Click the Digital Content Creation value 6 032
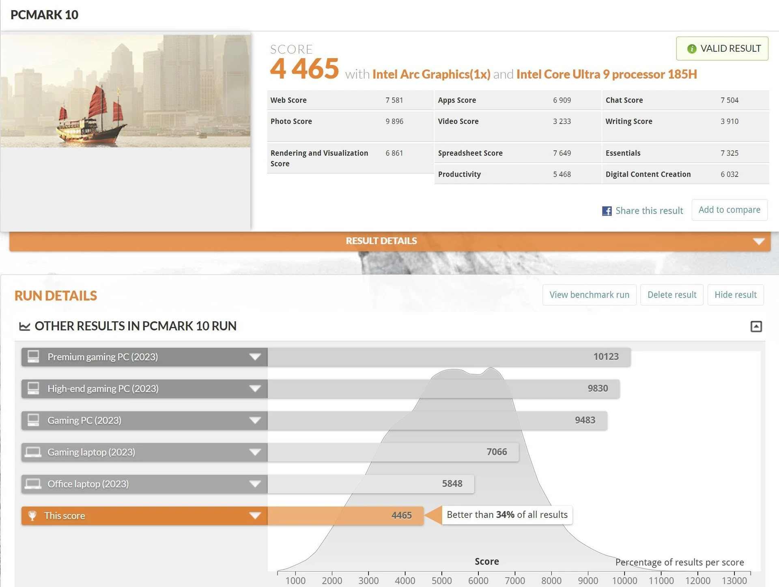 729,174
